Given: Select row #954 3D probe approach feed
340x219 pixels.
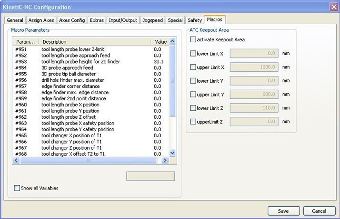Looking at the screenshot, I should pos(90,68).
